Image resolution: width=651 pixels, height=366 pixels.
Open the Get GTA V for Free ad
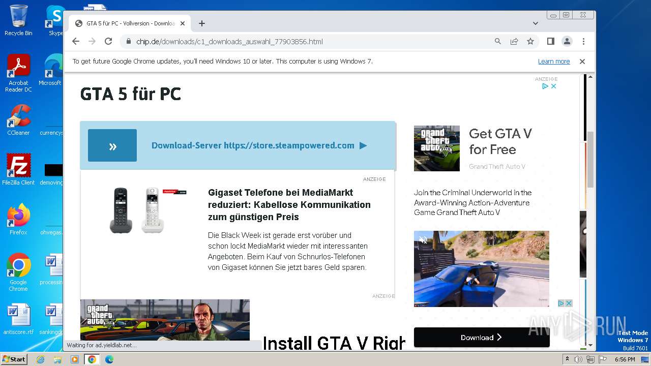[500, 141]
